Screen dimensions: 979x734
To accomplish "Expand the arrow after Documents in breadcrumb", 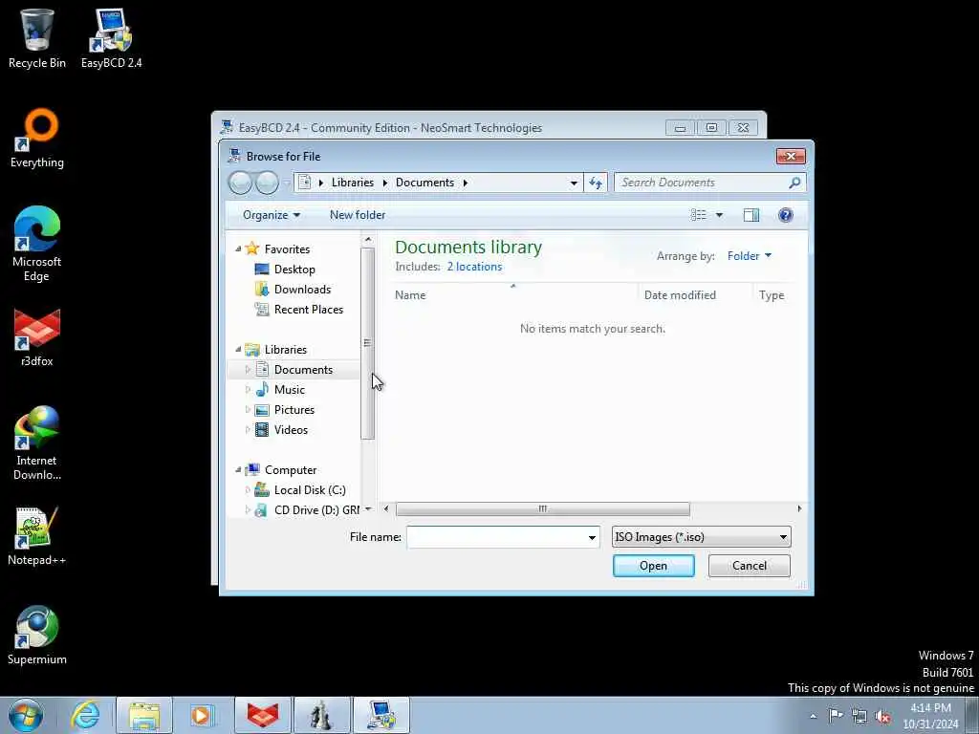I will point(466,183).
